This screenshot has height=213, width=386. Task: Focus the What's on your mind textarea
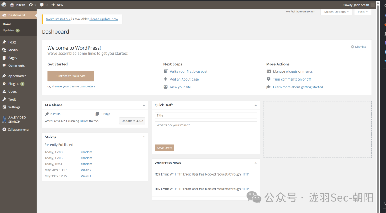click(x=206, y=131)
